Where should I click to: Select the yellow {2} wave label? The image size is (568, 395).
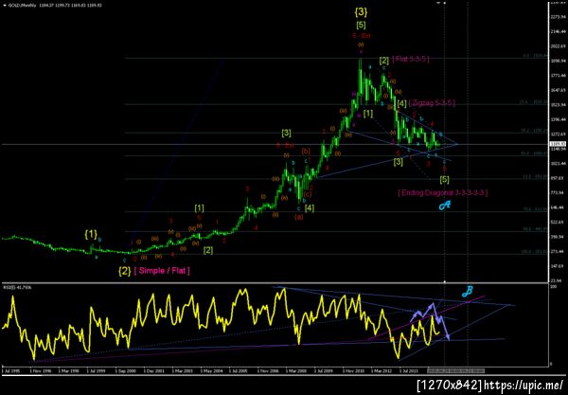pos(125,271)
